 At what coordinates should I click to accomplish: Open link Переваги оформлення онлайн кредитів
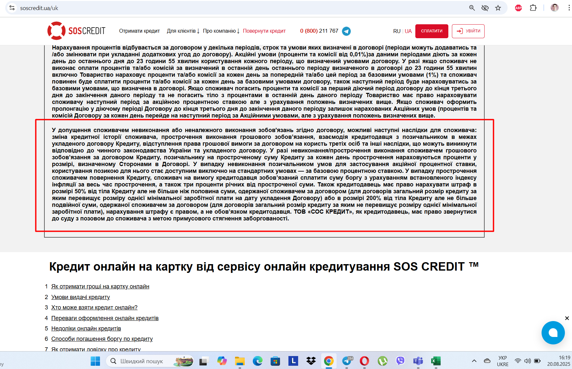[105, 318]
